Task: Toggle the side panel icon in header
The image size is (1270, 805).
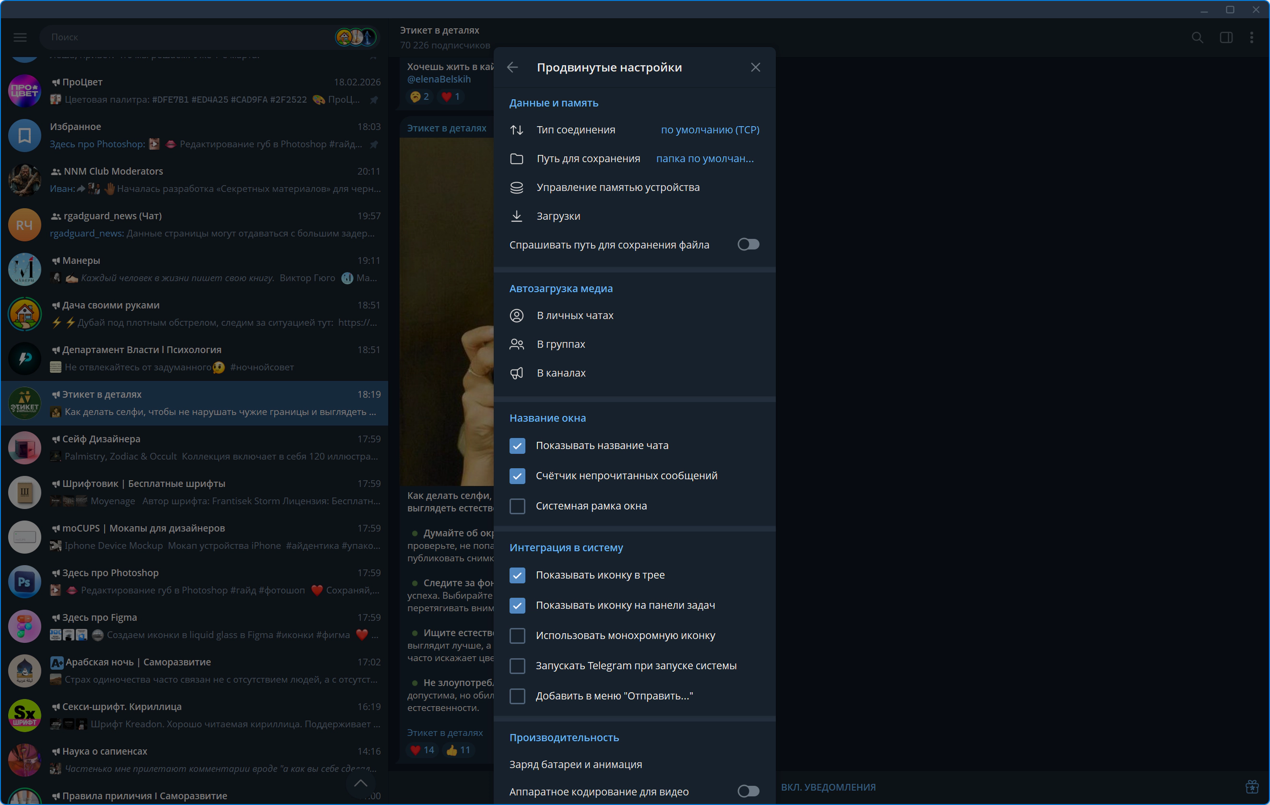Action: coord(1226,37)
